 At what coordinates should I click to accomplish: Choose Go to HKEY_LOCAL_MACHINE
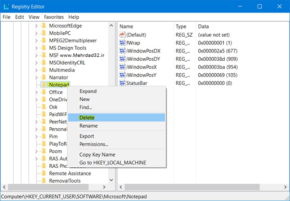[x=116, y=162]
